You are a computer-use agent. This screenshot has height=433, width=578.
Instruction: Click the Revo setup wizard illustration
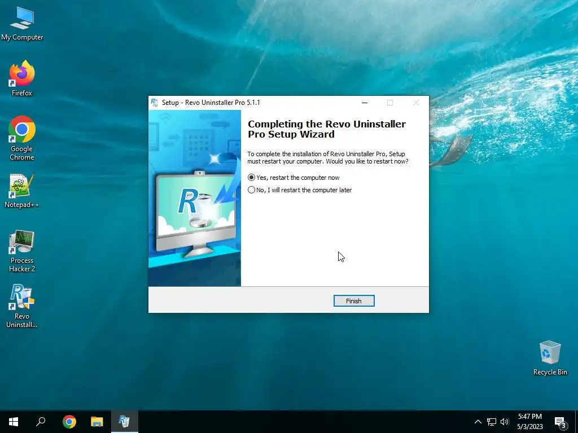pos(195,198)
